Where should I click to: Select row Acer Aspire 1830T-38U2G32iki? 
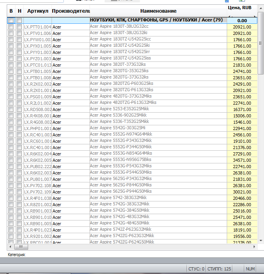coord(132,33)
